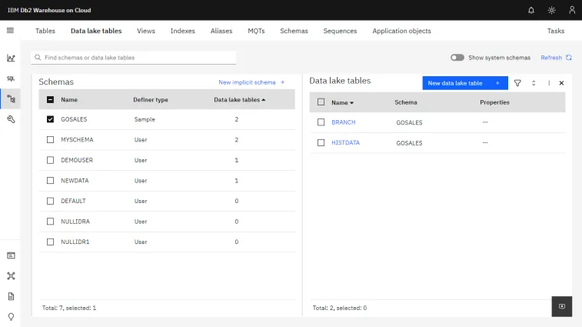The image size is (582, 327).
Task: Open the Sequences tab
Action: tap(340, 31)
